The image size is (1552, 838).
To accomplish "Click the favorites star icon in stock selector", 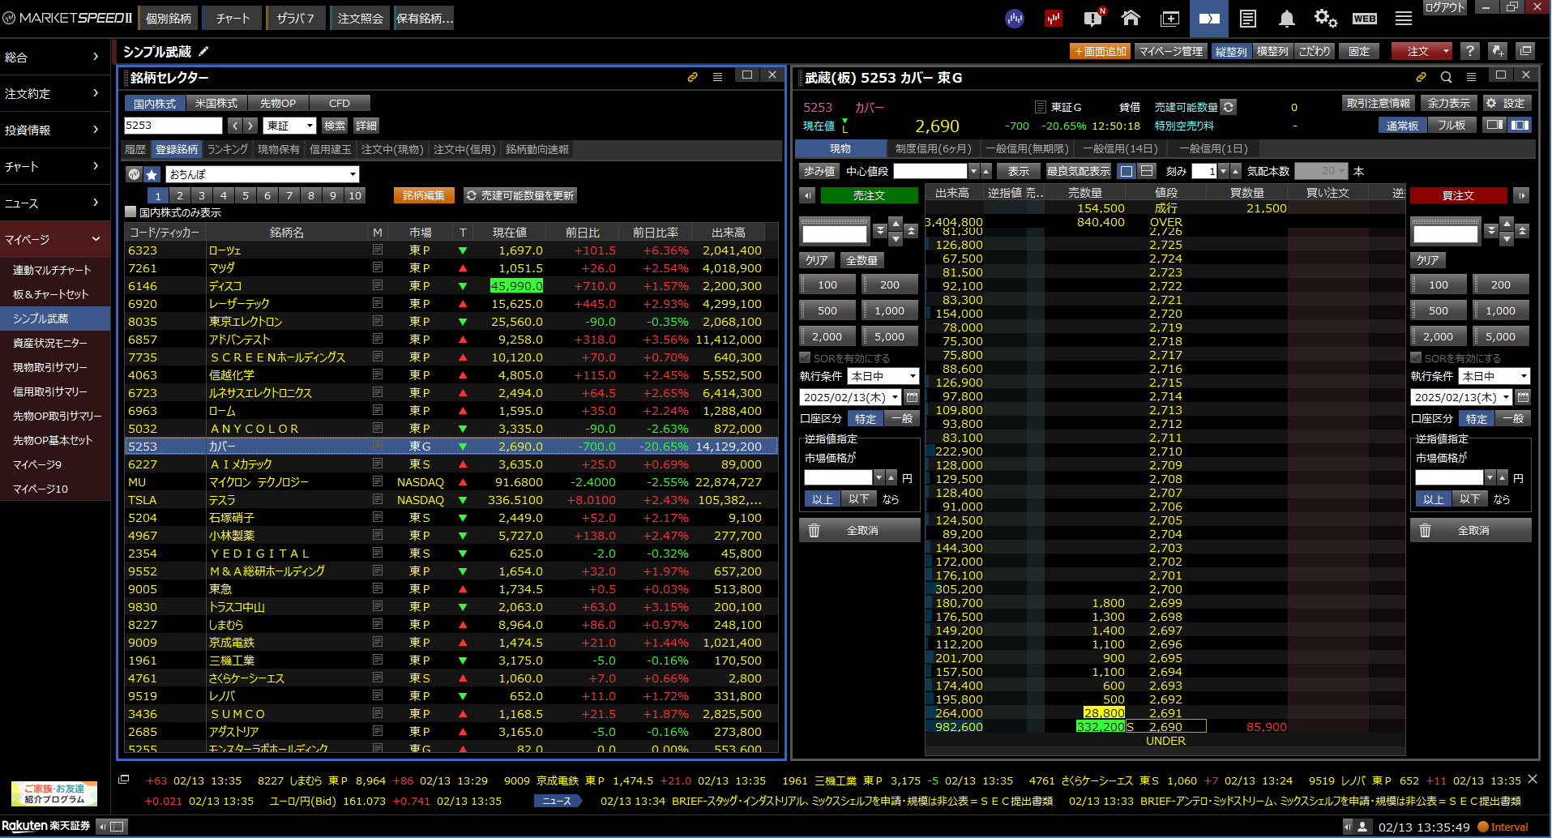I will click(152, 174).
